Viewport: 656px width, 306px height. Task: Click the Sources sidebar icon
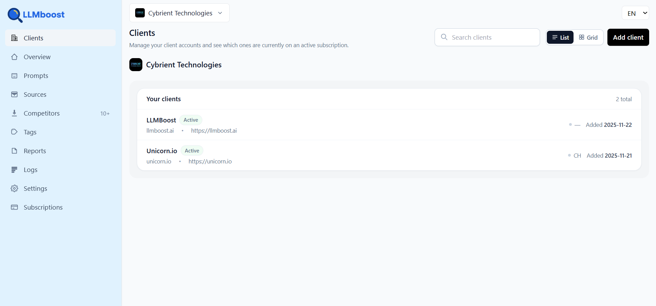[x=14, y=94]
